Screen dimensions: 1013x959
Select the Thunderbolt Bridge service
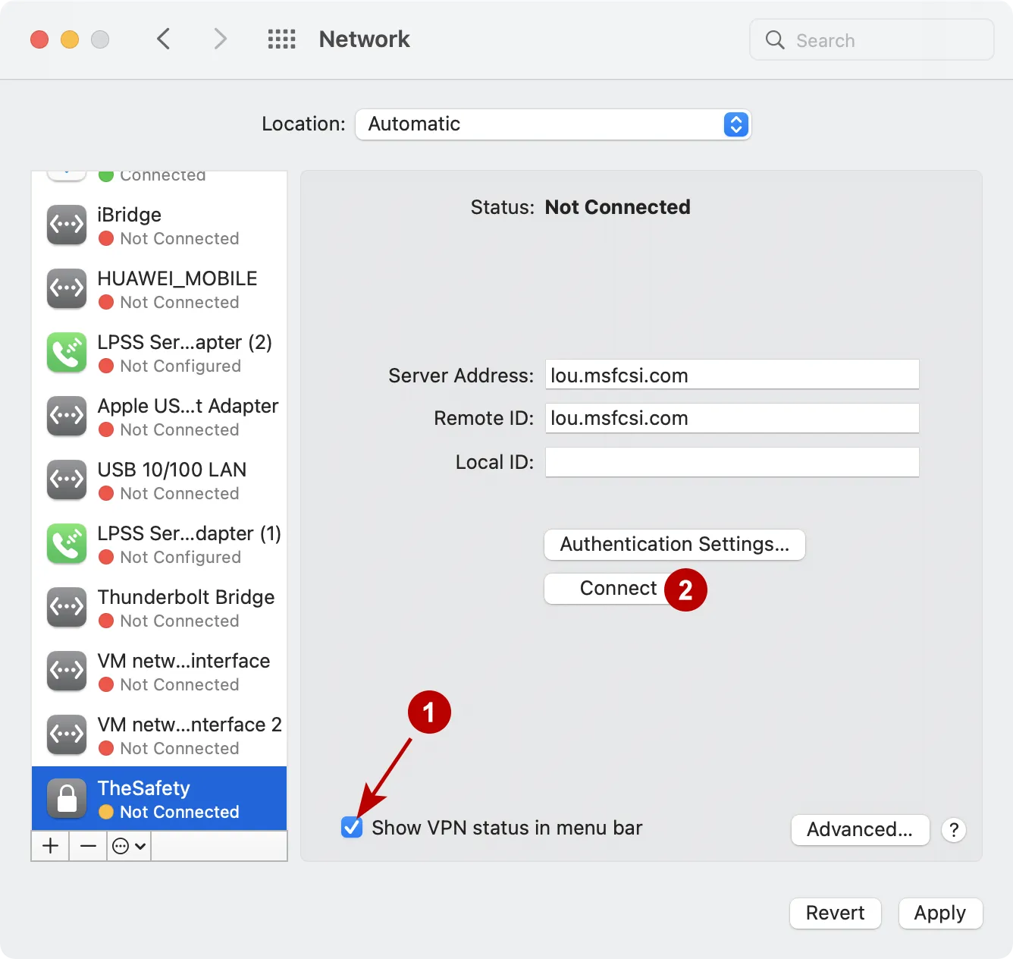(159, 608)
